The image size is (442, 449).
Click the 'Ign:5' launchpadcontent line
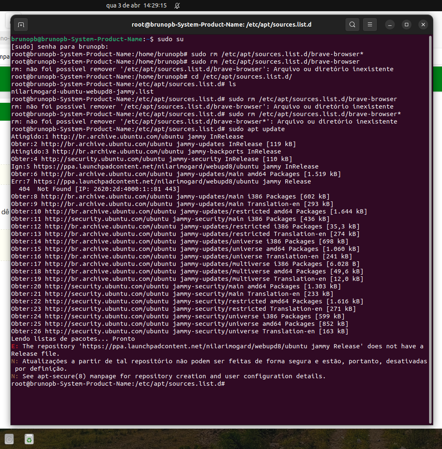coord(165,166)
